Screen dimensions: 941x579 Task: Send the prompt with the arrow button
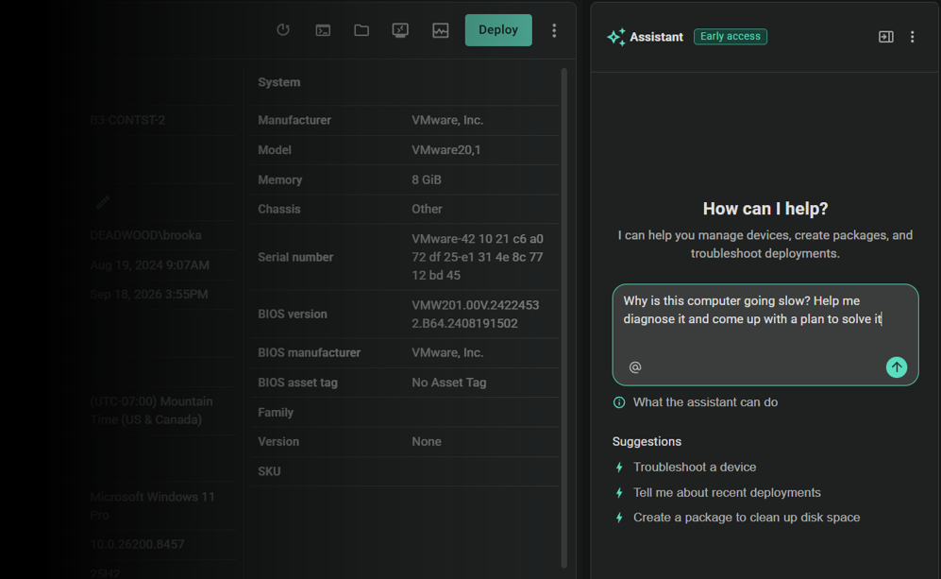tap(897, 367)
